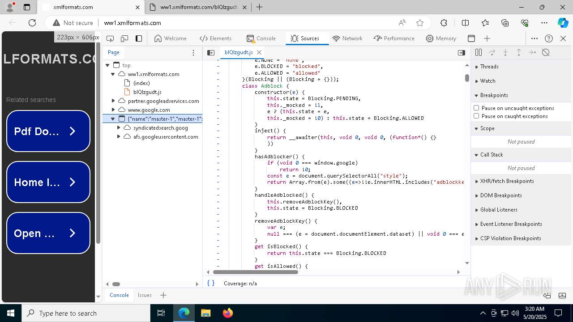Switch to the Elements tab

(215, 38)
